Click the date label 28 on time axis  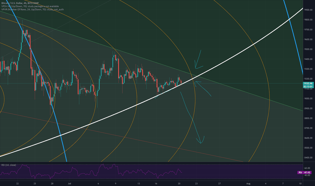click(52, 184)
